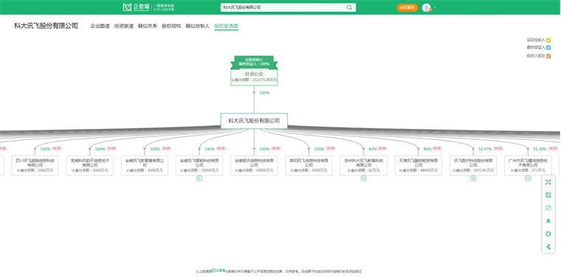Image resolution: width=561 pixels, height=277 pixels.
Task: Click the refresh circle icon
Action: click(x=548, y=234)
